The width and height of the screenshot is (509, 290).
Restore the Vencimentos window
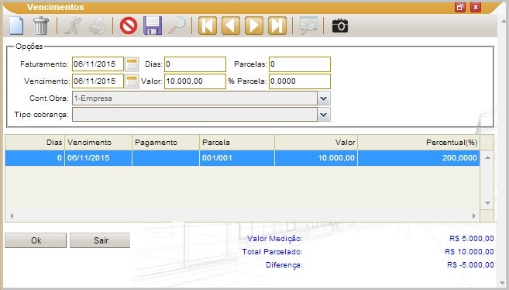(x=460, y=7)
